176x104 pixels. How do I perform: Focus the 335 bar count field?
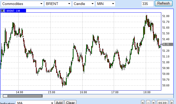(147, 4)
